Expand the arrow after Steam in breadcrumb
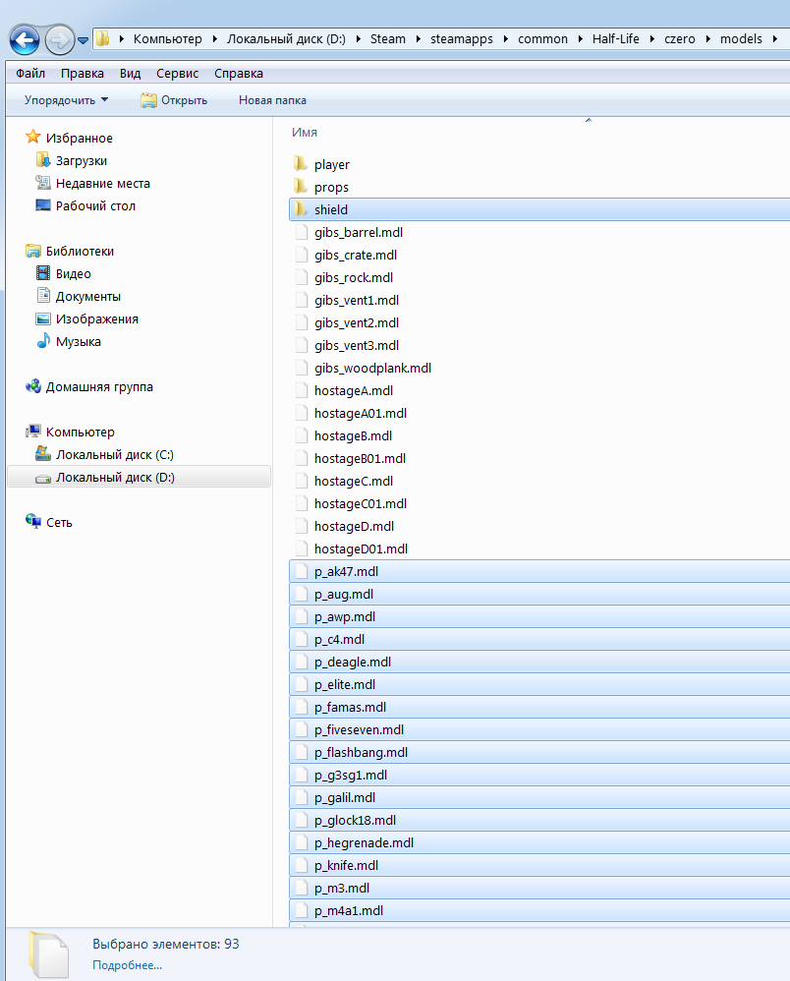Viewport: 790px width, 981px height. click(418, 38)
